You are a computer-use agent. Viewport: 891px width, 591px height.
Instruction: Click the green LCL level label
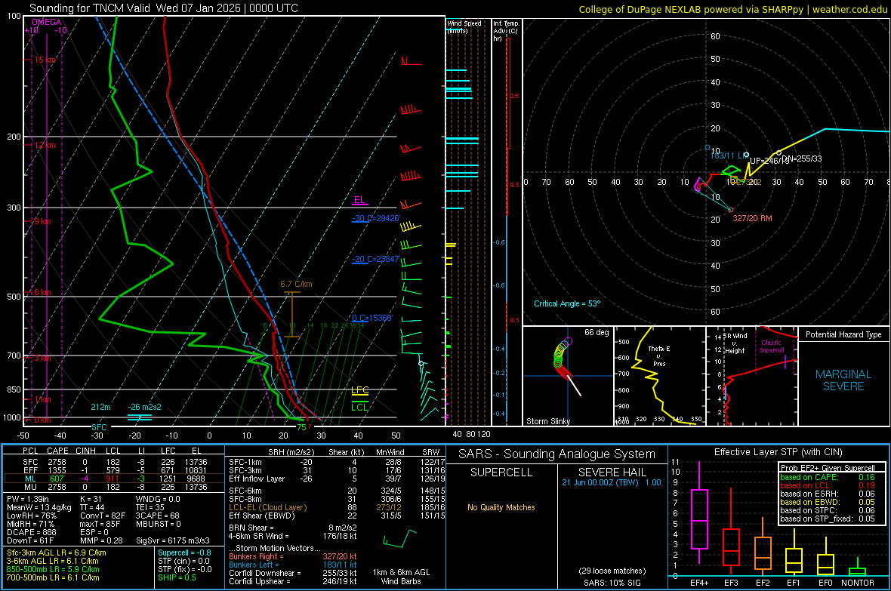(x=359, y=407)
